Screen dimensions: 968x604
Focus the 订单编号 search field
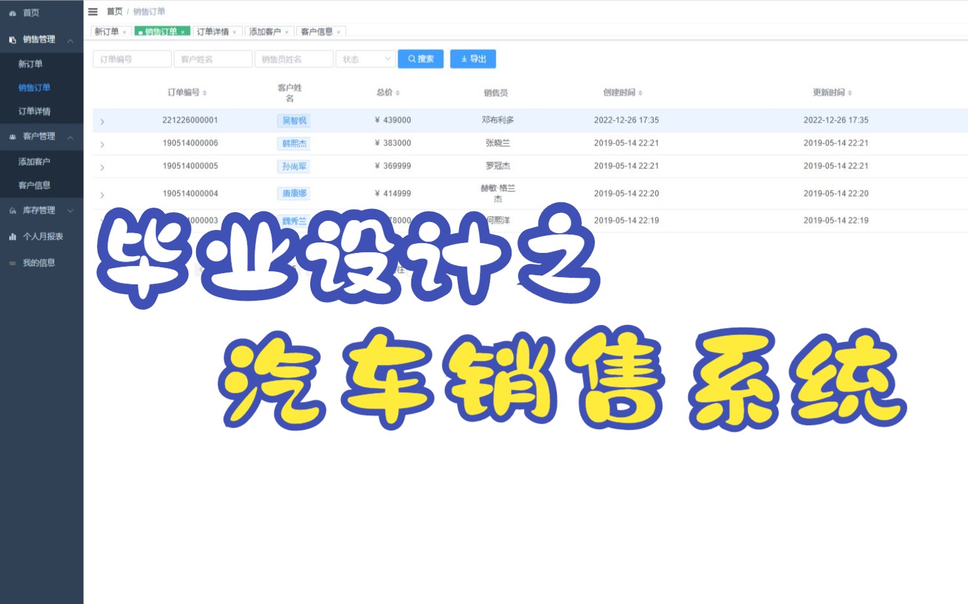[132, 59]
